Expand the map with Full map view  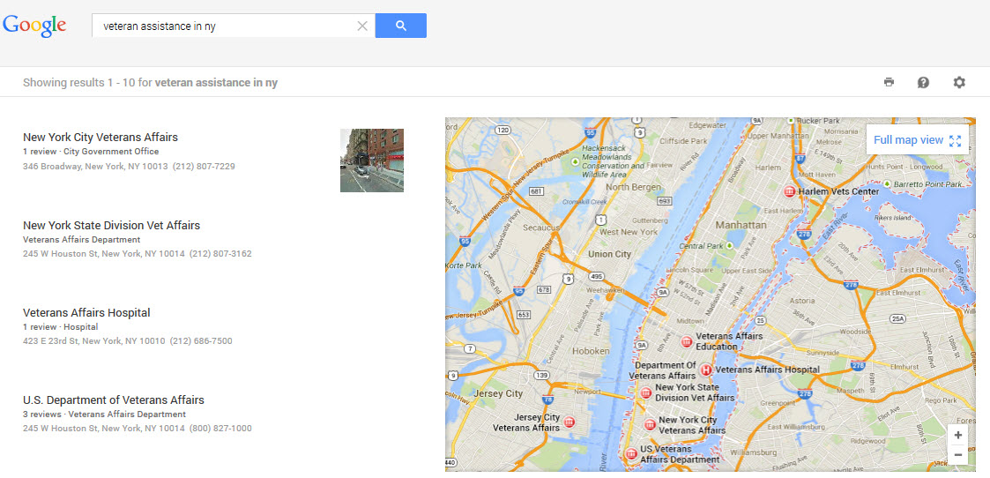917,140
